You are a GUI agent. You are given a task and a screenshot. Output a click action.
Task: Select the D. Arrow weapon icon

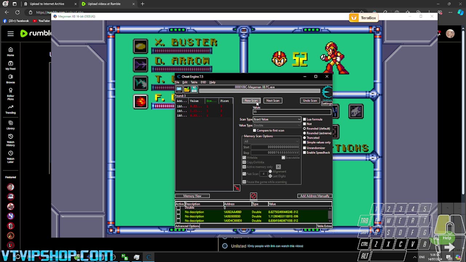click(x=141, y=65)
